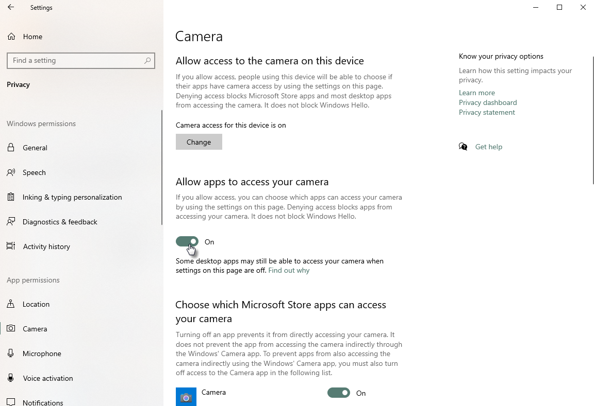Click the Get help link
This screenshot has width=594, height=406.
(x=489, y=147)
